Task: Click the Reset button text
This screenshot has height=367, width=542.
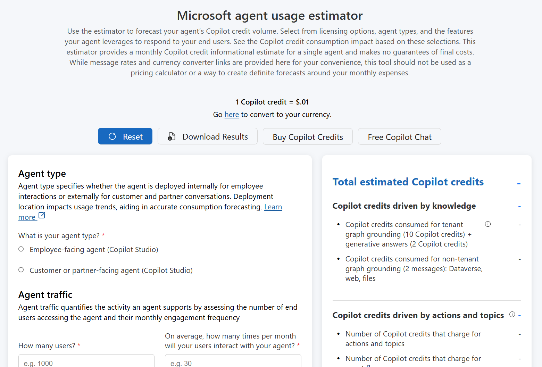Action: click(133, 137)
